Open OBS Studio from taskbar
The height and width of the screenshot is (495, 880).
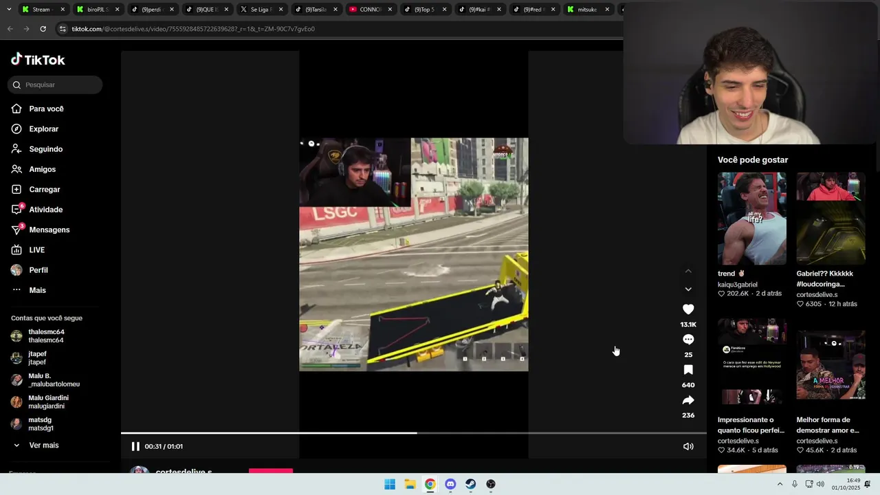[x=491, y=484]
